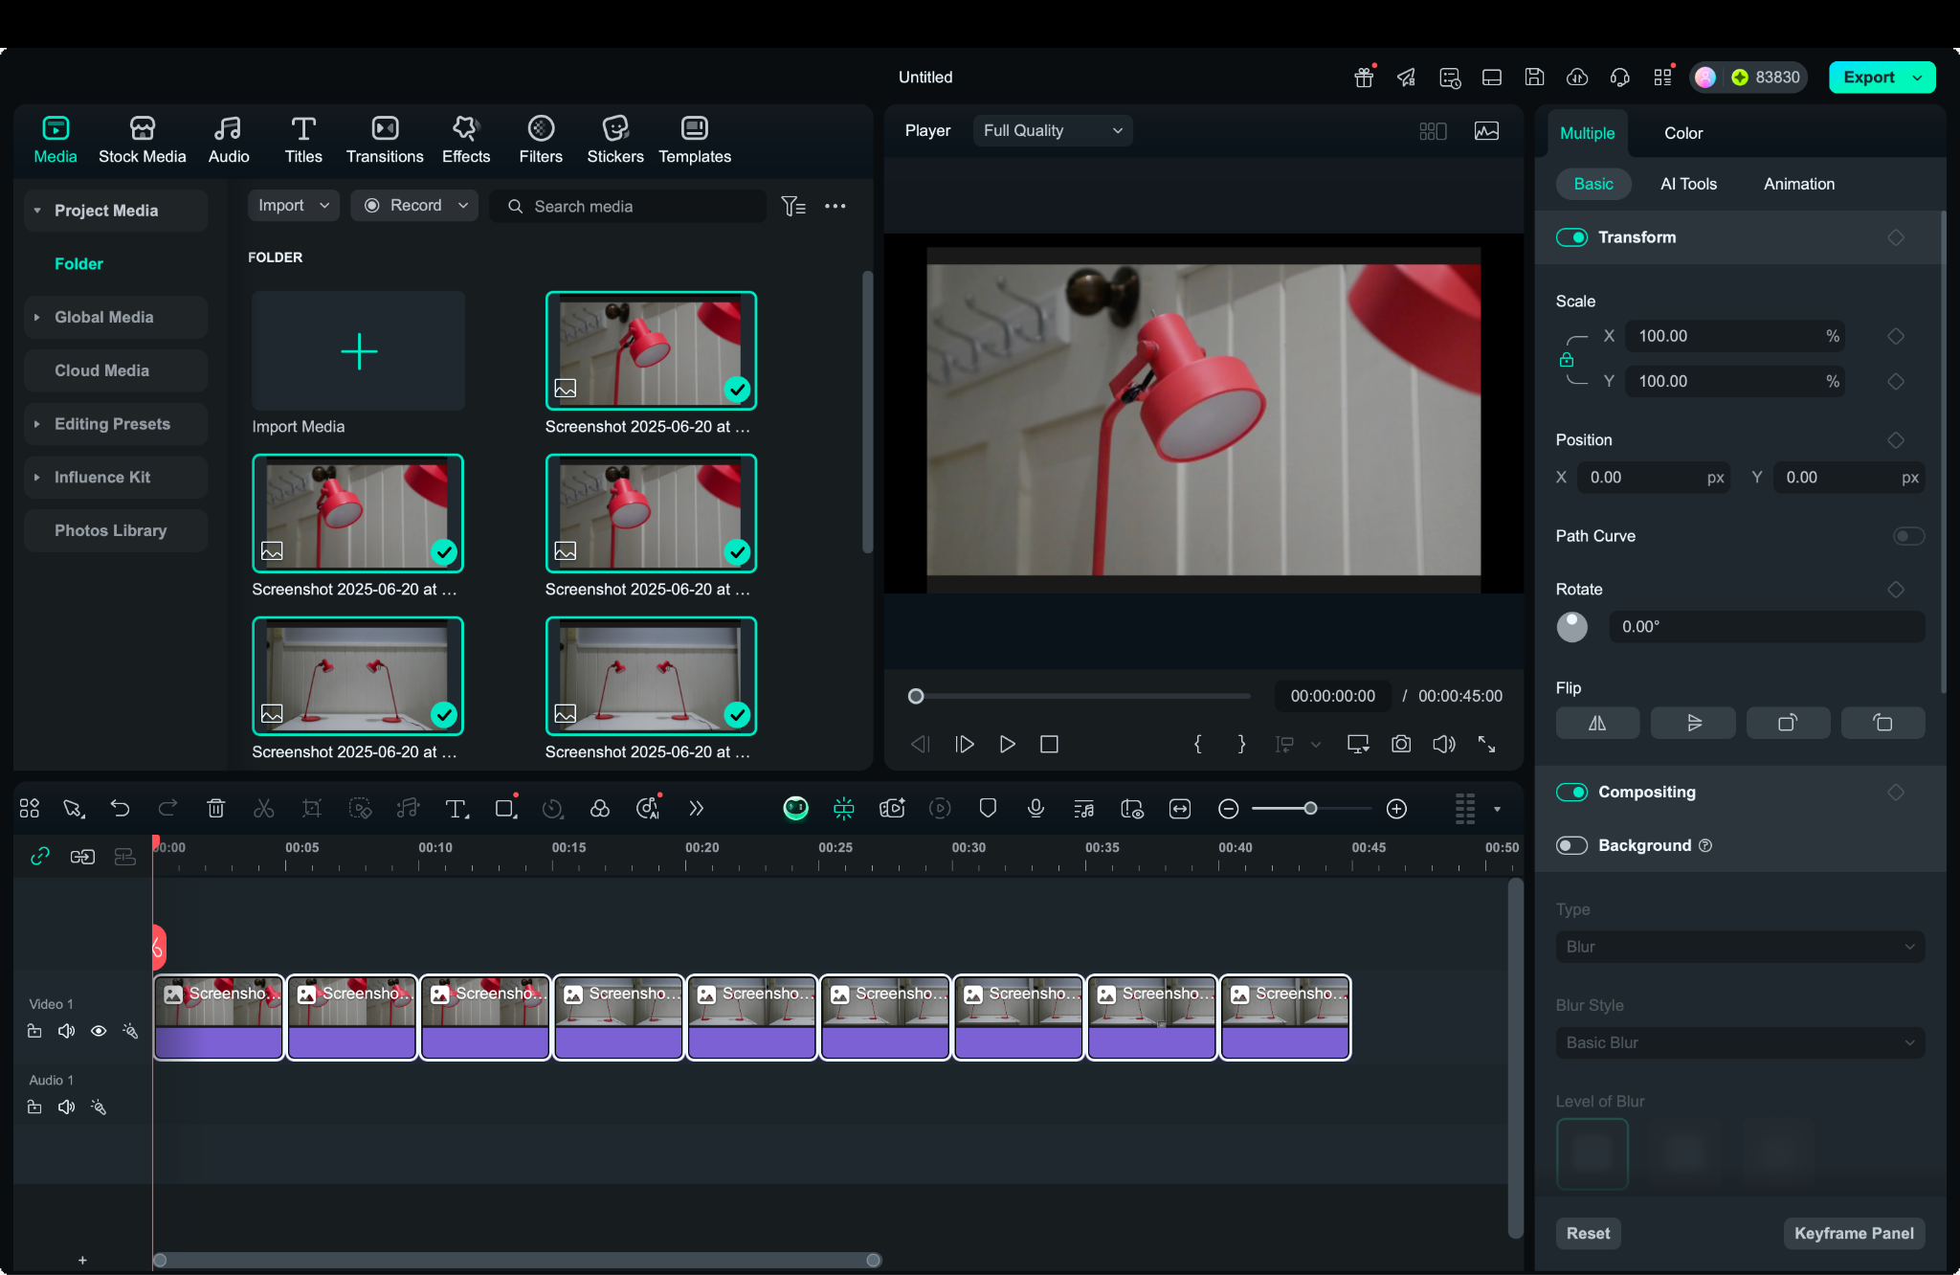
Task: Switch to the AI Tools sub-tab
Action: [x=1688, y=184]
